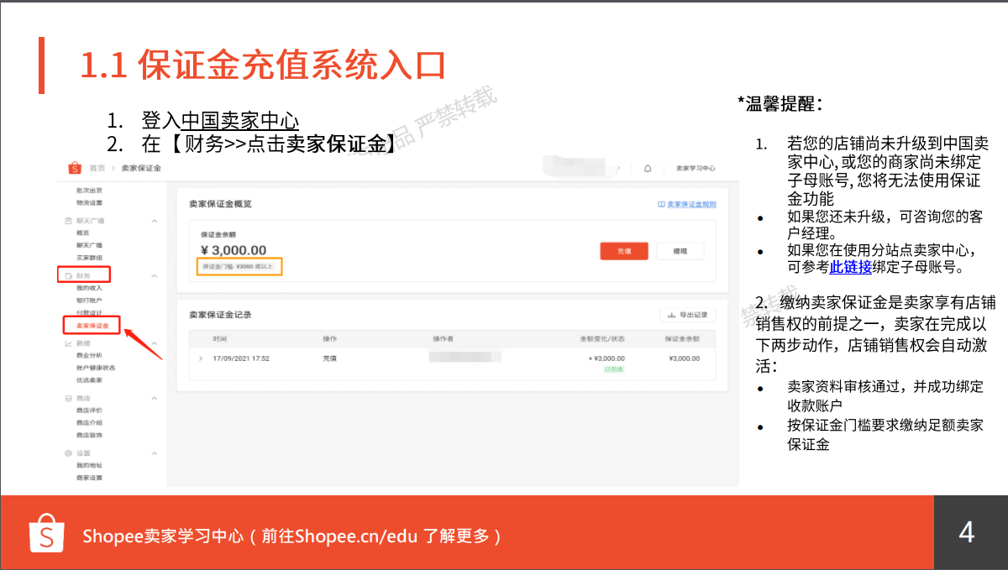The width and height of the screenshot is (1008, 570).
Task: Open 银行账户 under 财务
Action: 89,300
